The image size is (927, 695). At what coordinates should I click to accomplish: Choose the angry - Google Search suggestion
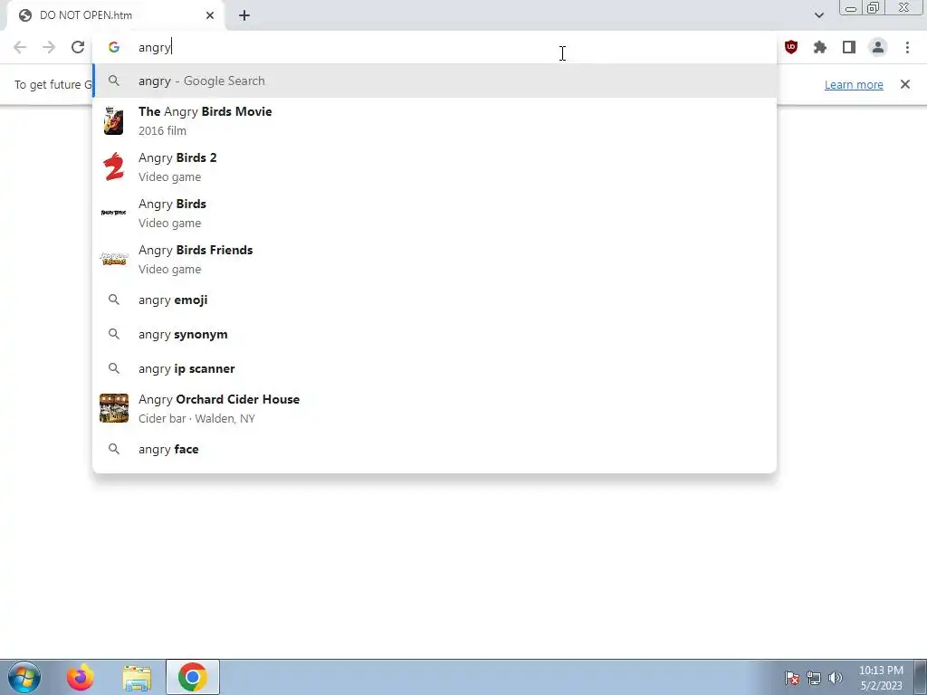tap(435, 81)
